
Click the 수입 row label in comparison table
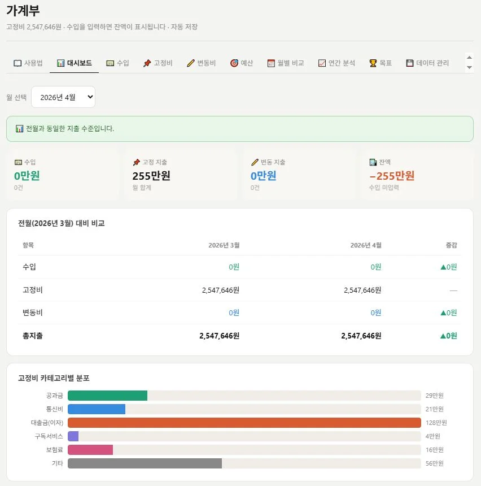[x=29, y=267]
